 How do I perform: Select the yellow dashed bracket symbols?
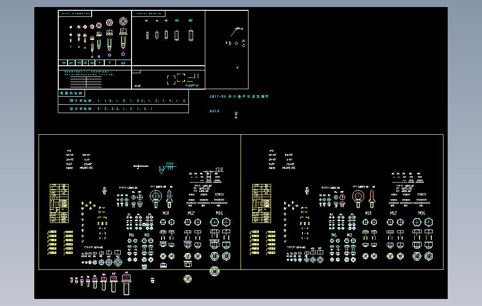[183, 79]
